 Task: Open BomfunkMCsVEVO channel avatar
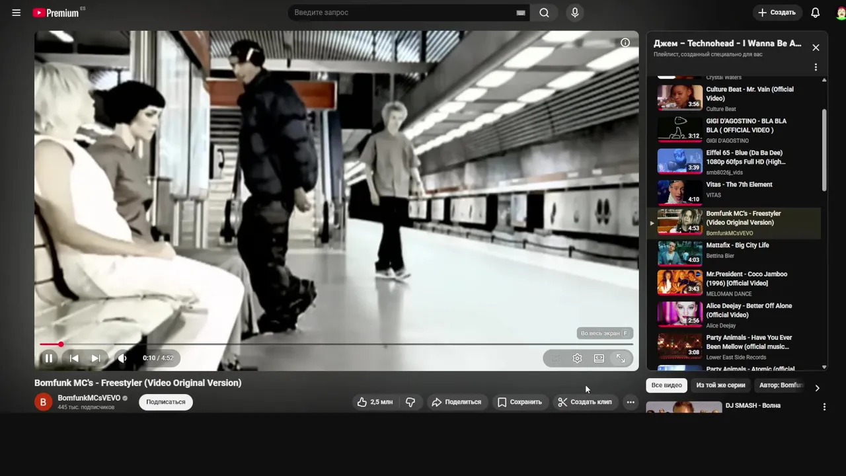(x=43, y=402)
